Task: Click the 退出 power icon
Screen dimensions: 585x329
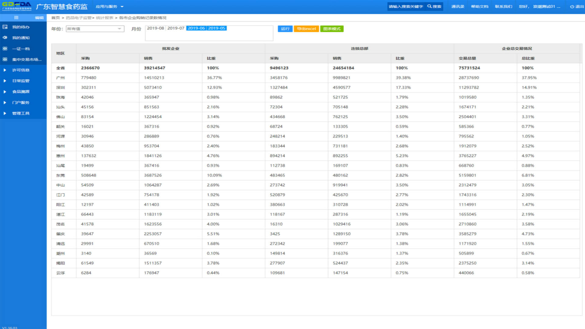Action: point(572,7)
